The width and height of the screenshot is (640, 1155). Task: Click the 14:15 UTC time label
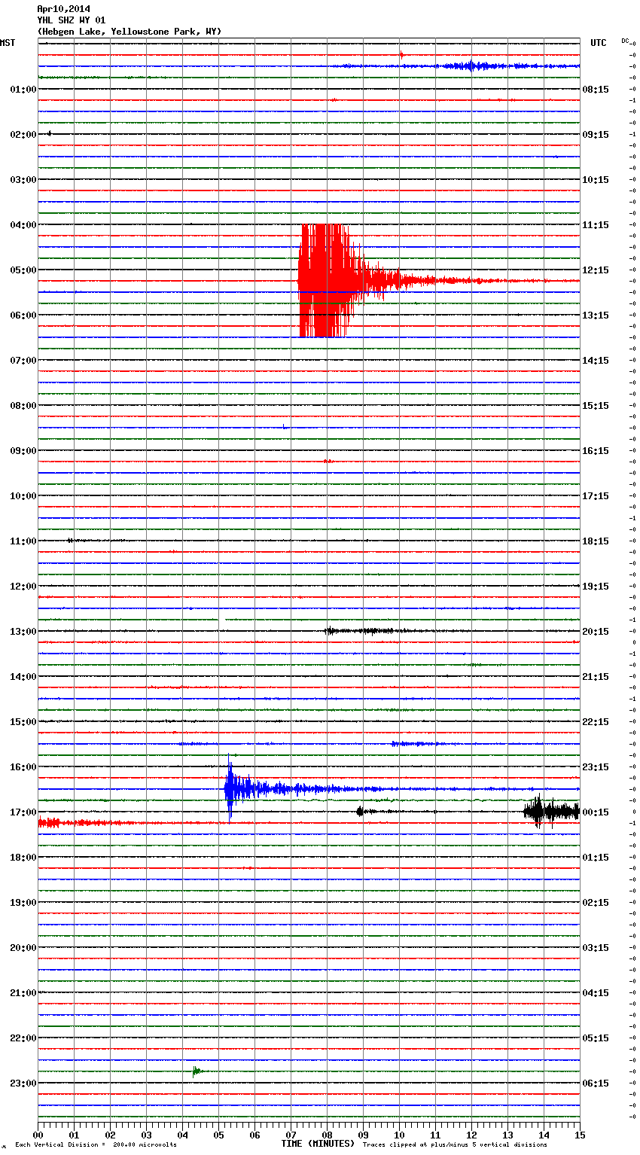pyautogui.click(x=596, y=361)
